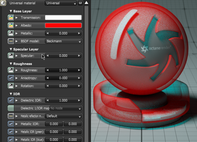
Task: Decrease the Metallic value with left arrow
Action: (47, 33)
